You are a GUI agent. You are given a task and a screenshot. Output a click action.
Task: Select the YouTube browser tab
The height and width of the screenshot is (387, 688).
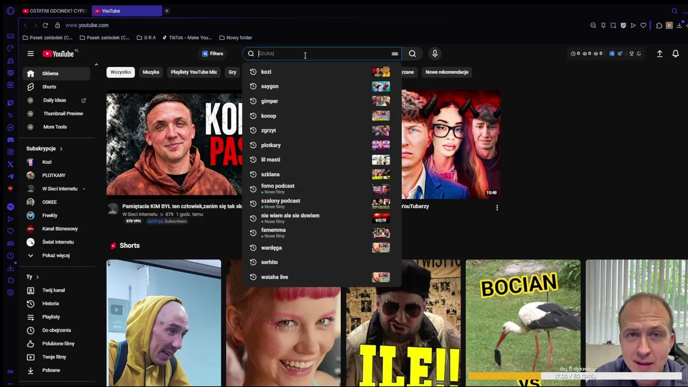127,11
